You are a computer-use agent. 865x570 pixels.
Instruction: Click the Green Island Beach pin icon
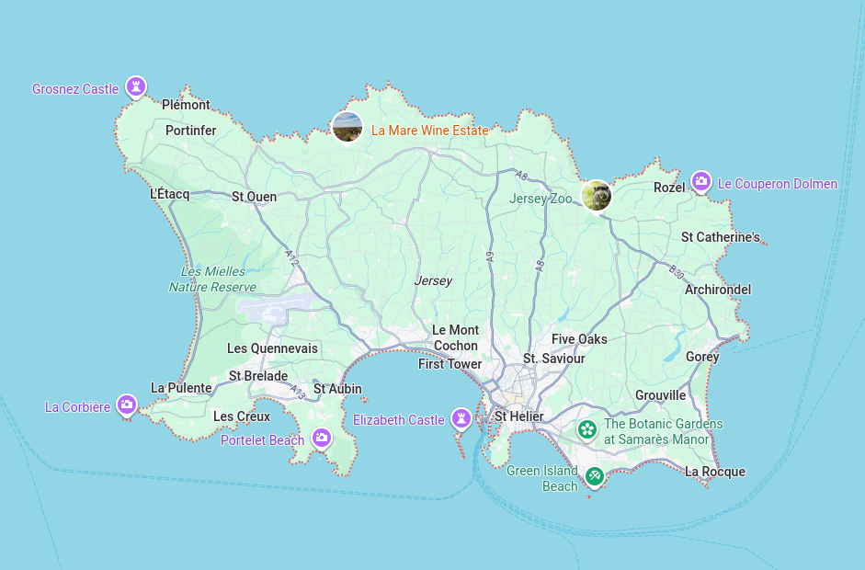[594, 476]
